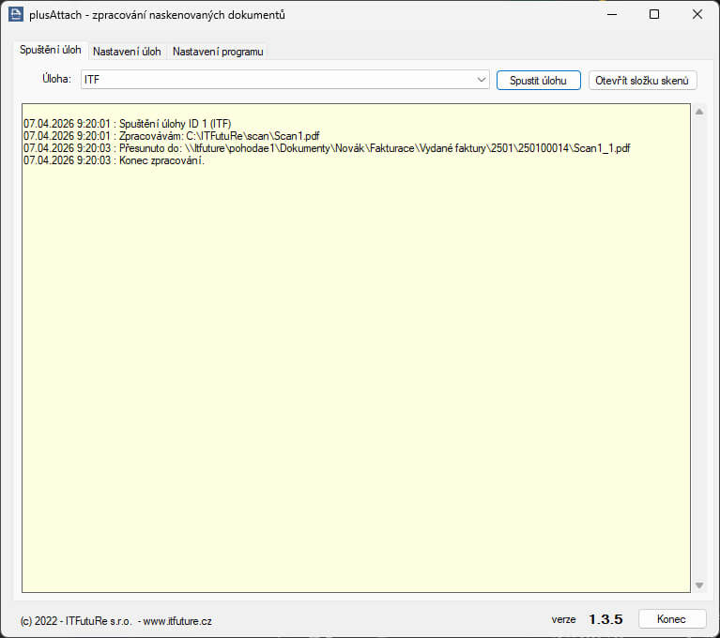This screenshot has width=720, height=638.
Task: Select the Konec zpracování log line
Action: (114, 160)
